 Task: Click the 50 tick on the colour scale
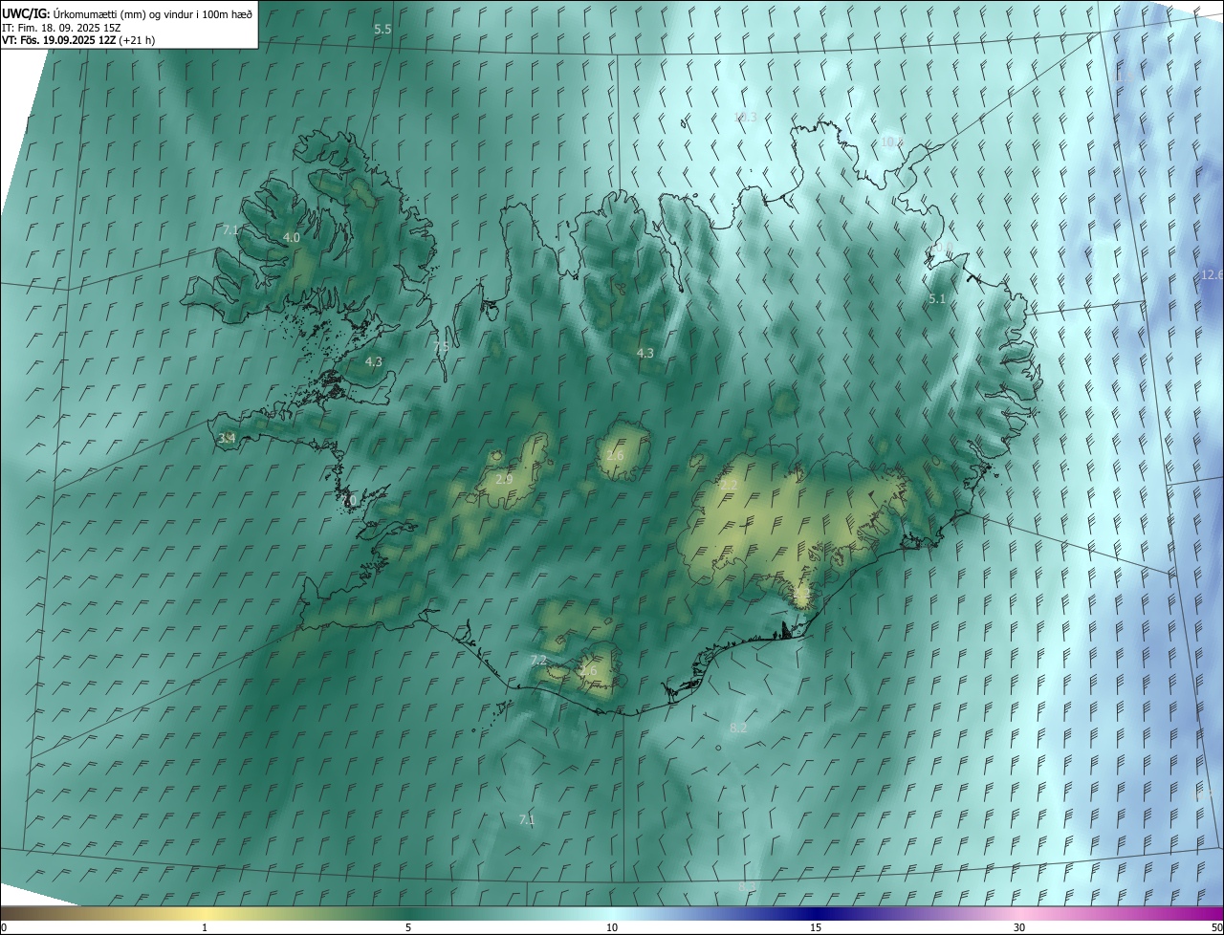coord(1216,928)
